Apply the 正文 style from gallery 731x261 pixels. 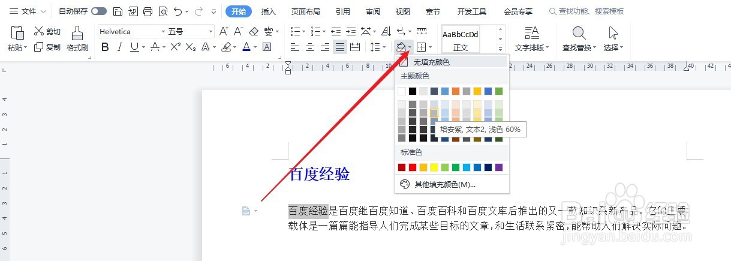tap(461, 40)
